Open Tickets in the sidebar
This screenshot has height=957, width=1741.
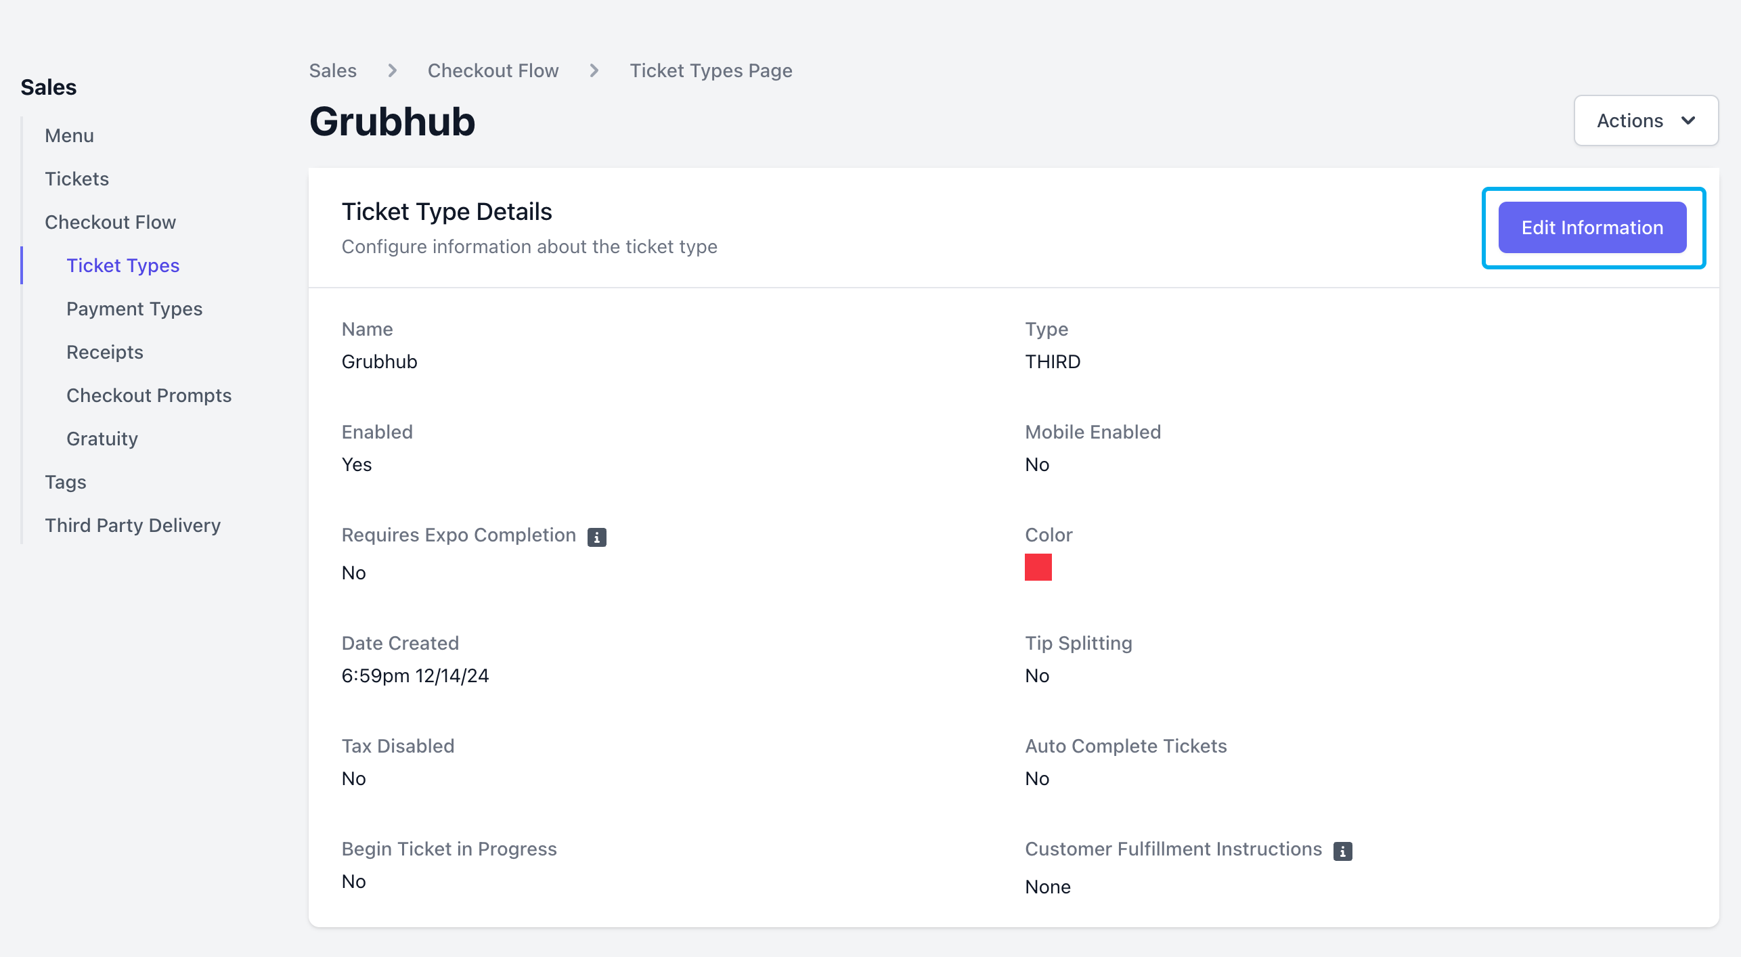(76, 179)
